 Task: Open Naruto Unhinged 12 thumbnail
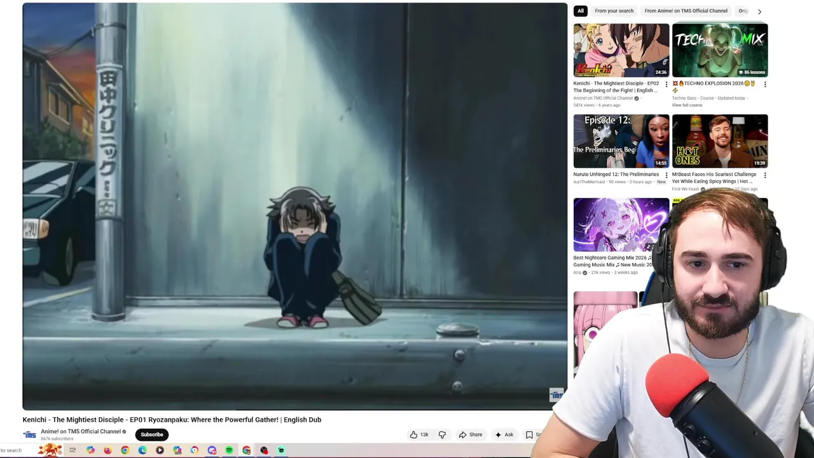tap(621, 141)
